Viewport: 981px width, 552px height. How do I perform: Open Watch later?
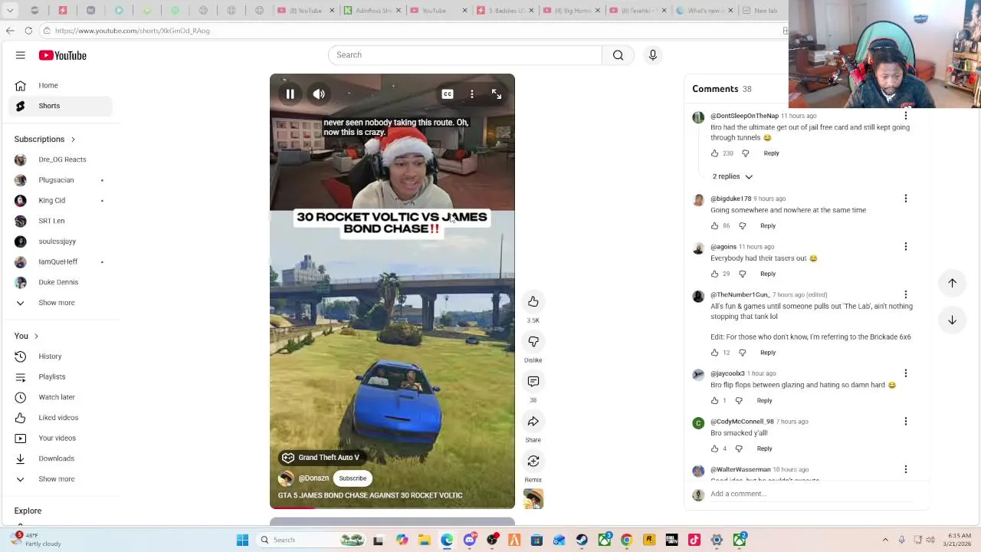(61, 397)
